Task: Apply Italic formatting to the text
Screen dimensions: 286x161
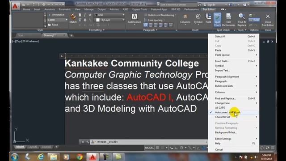Action: pos(85,15)
